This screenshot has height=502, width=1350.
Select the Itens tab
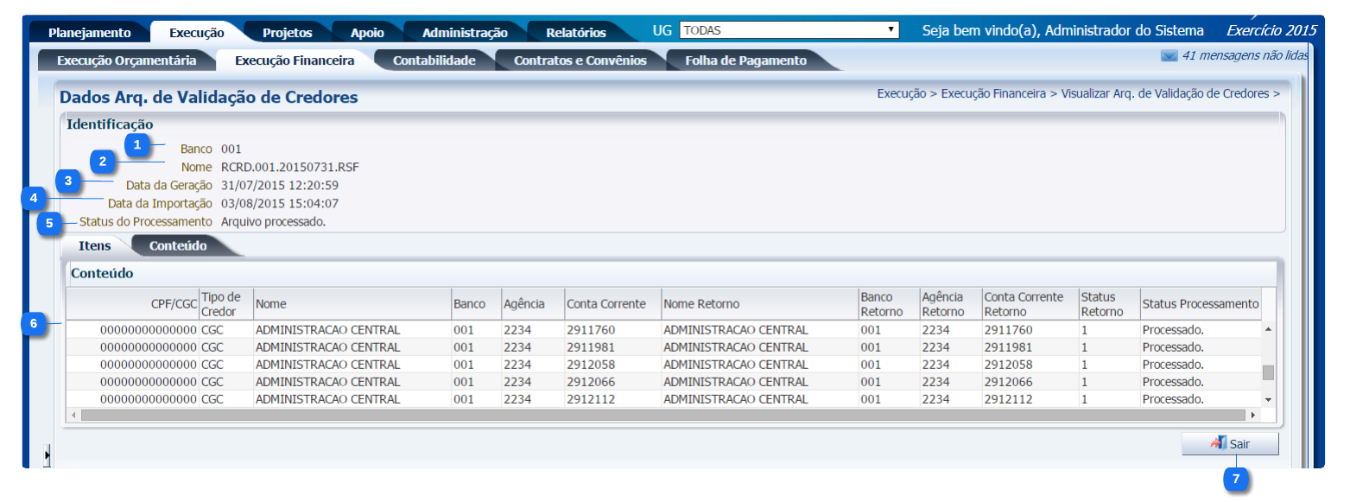95,245
